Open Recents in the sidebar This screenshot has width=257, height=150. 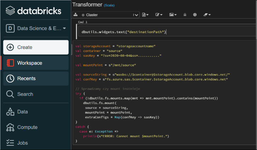(x=36, y=78)
